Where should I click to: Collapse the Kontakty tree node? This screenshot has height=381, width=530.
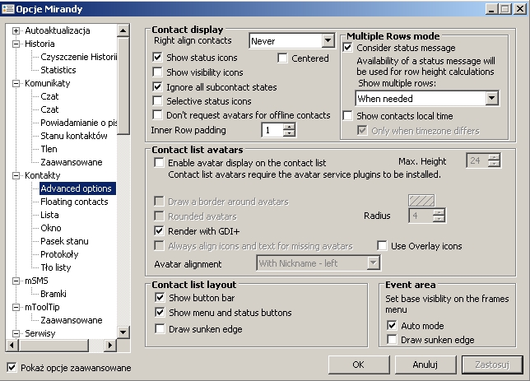tap(16, 175)
